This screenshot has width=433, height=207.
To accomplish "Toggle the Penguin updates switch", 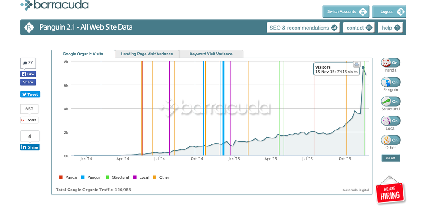I will pyautogui.click(x=390, y=82).
